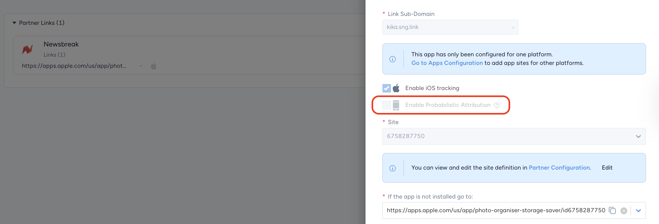659x224 pixels.
Task: Click the Newsbreak partner logo icon
Action: pos(27,49)
